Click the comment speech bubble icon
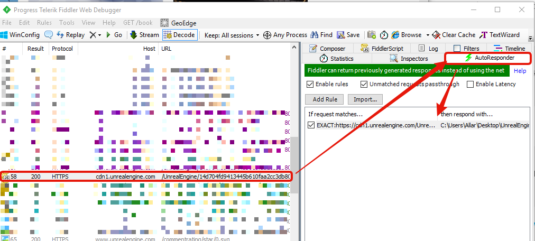The width and height of the screenshot is (535, 241). pyautogui.click(x=49, y=35)
